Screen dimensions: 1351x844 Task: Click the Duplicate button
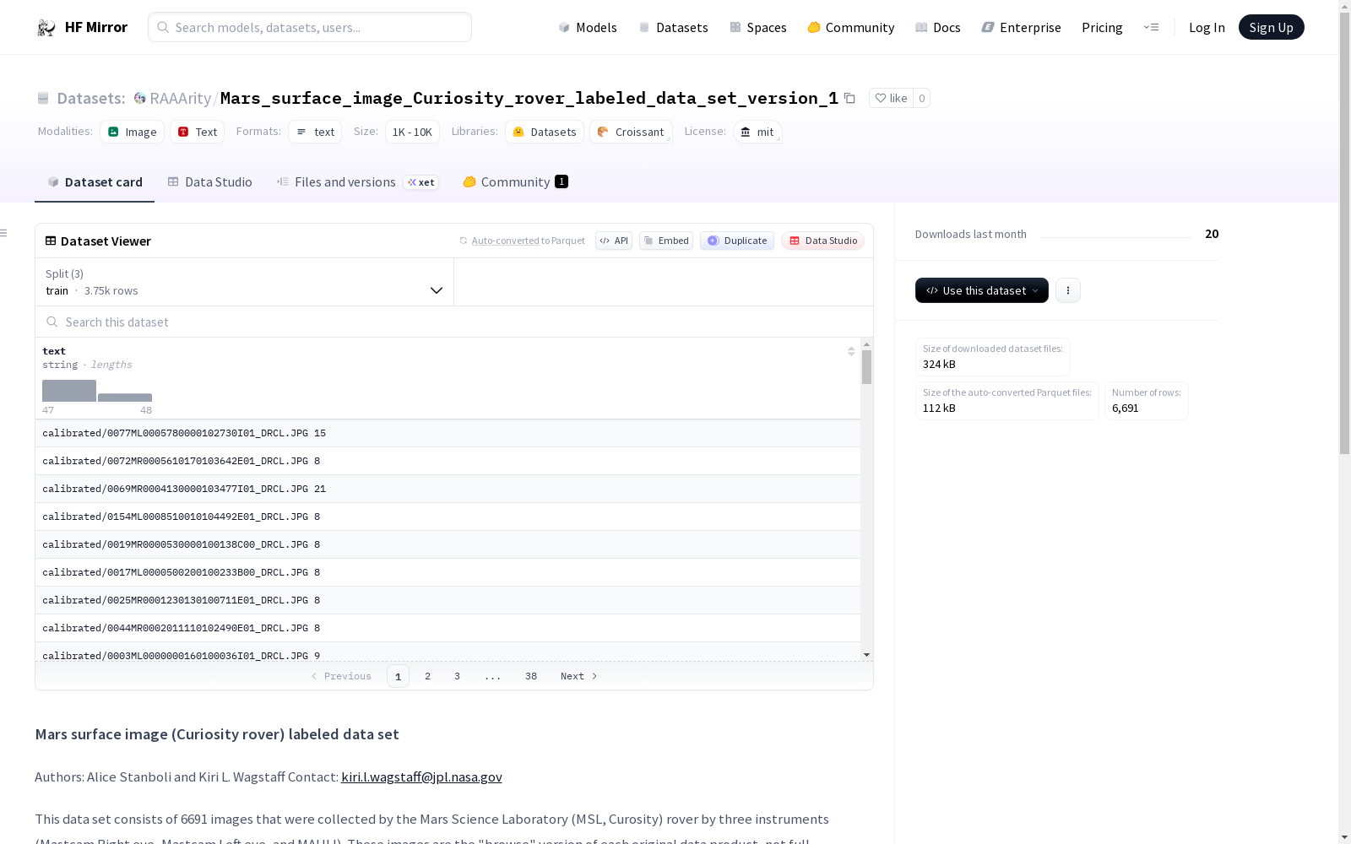tap(737, 241)
